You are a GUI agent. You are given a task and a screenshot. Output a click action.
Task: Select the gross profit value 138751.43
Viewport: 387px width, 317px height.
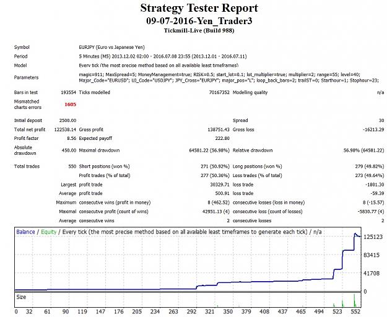point(219,129)
